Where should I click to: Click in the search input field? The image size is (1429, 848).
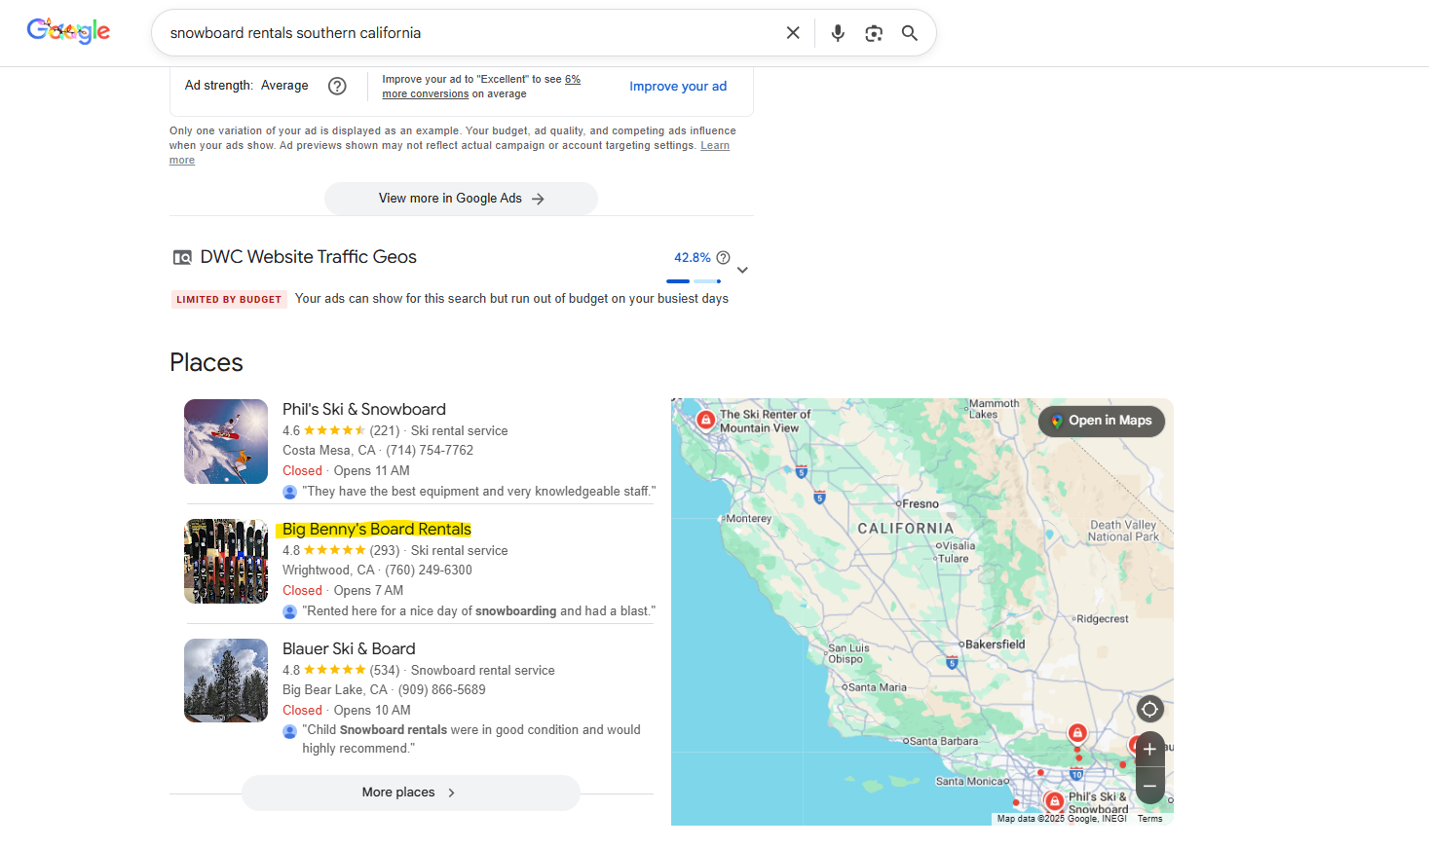[468, 33]
